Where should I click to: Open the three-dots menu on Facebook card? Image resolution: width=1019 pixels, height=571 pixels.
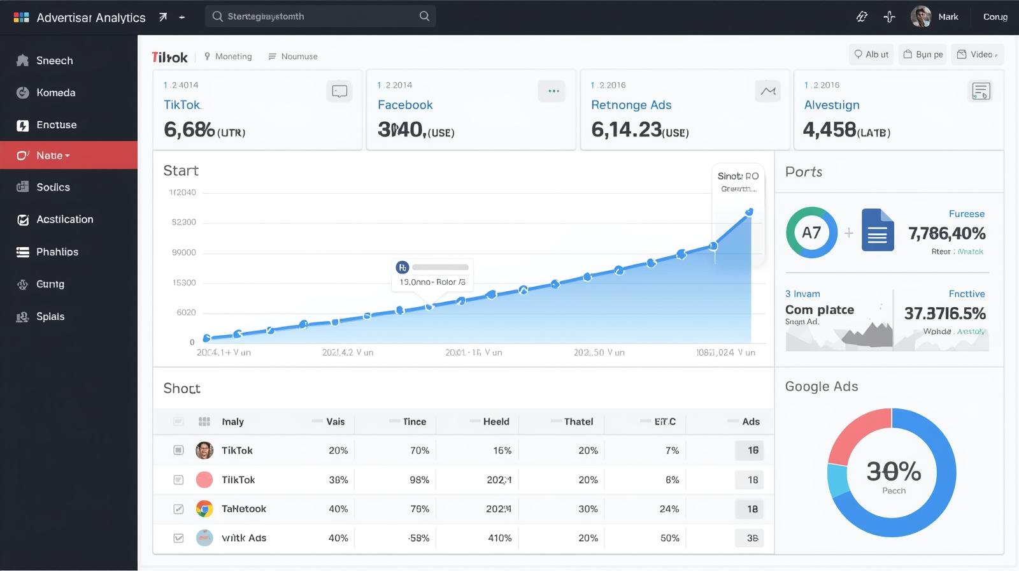tap(553, 91)
